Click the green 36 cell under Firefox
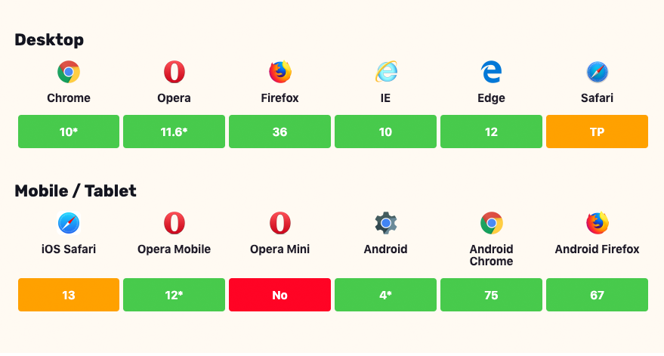664x356 pixels. (x=280, y=132)
